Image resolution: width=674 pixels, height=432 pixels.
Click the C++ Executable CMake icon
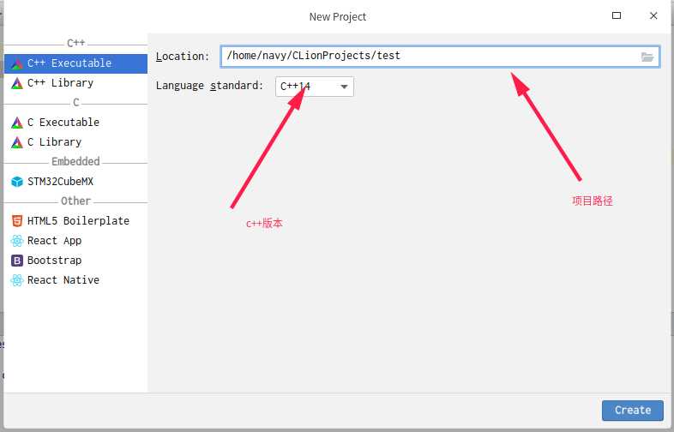17,63
